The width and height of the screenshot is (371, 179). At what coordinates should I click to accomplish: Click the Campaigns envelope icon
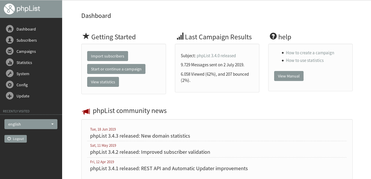pyautogui.click(x=10, y=51)
